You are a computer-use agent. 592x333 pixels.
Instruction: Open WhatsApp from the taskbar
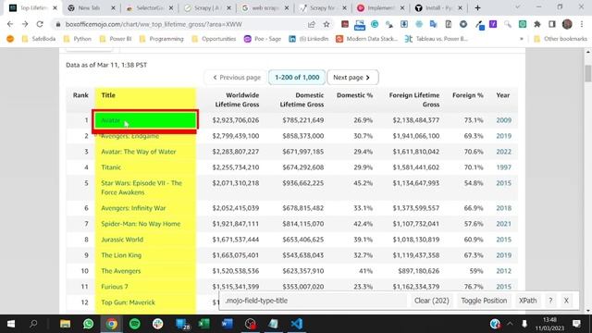[x=89, y=324]
